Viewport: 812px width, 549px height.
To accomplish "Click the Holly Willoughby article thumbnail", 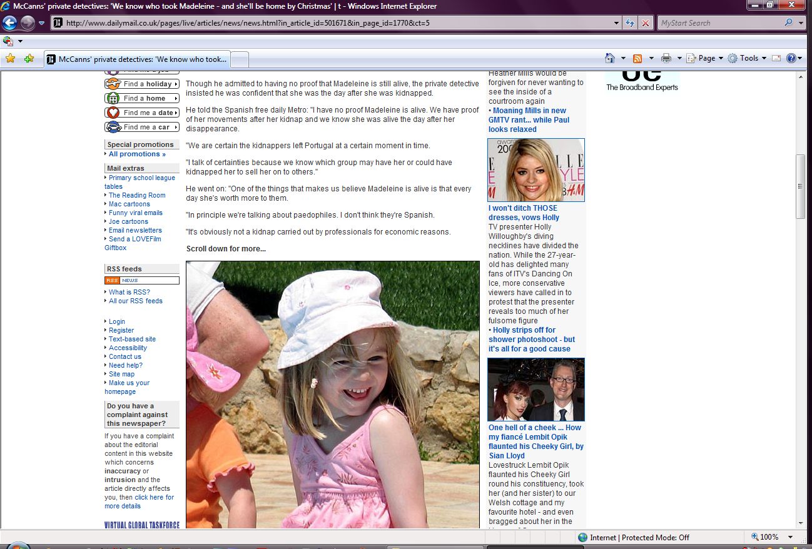I will (536, 170).
